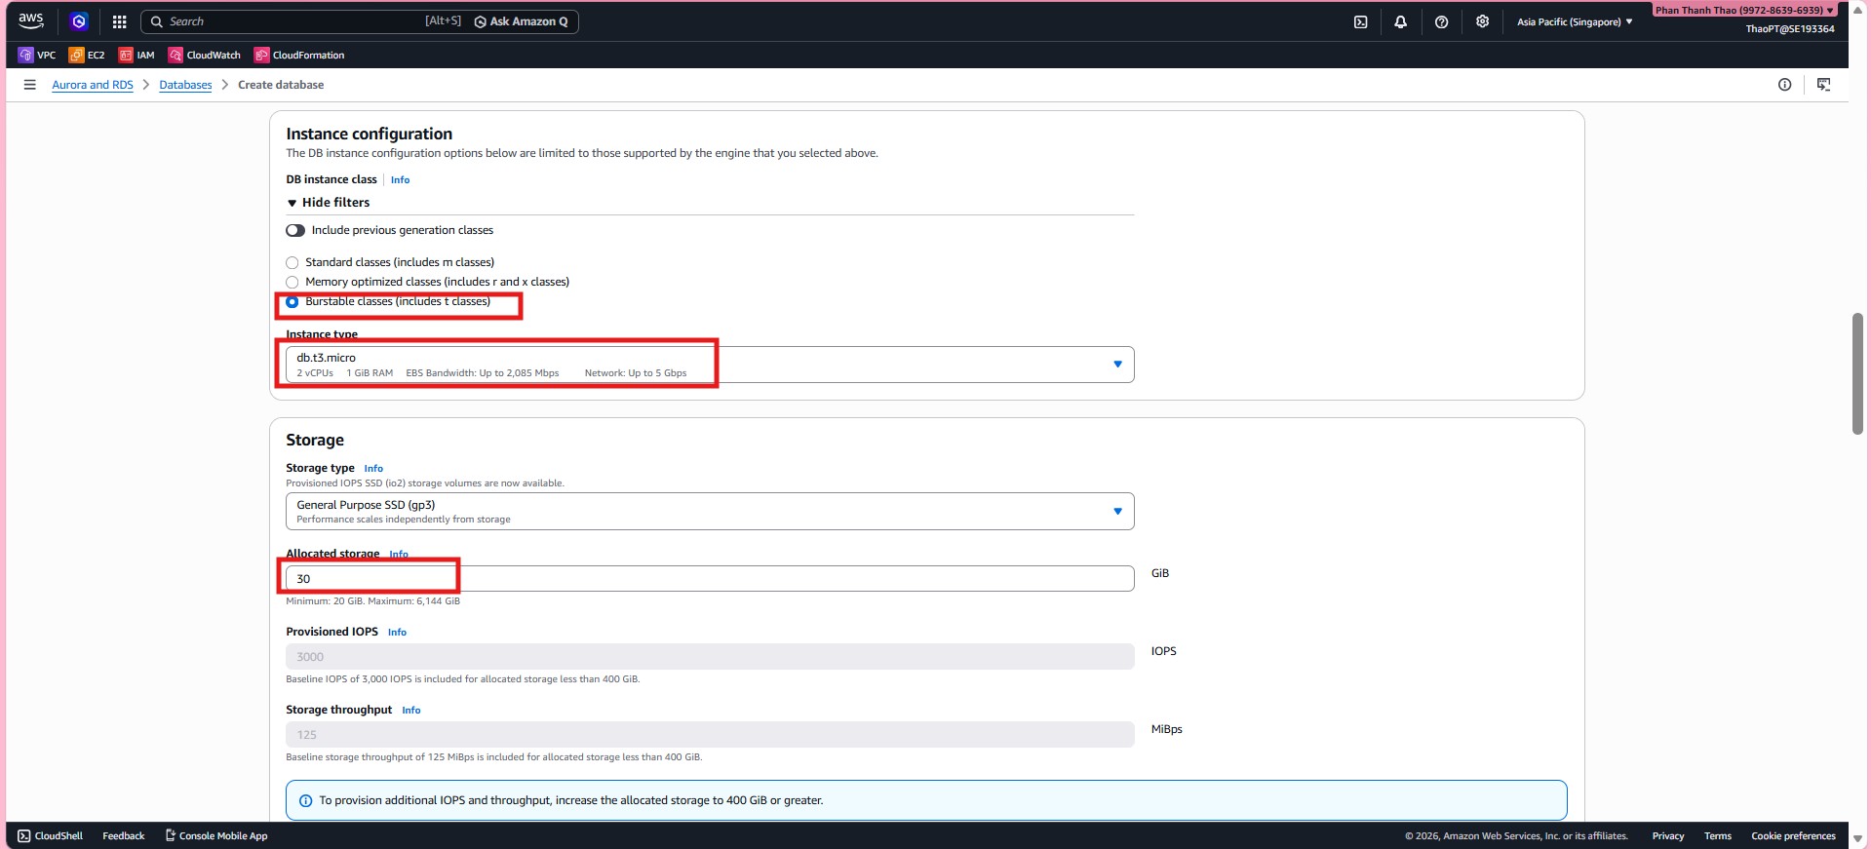Open the settings gear icon

(x=1482, y=21)
